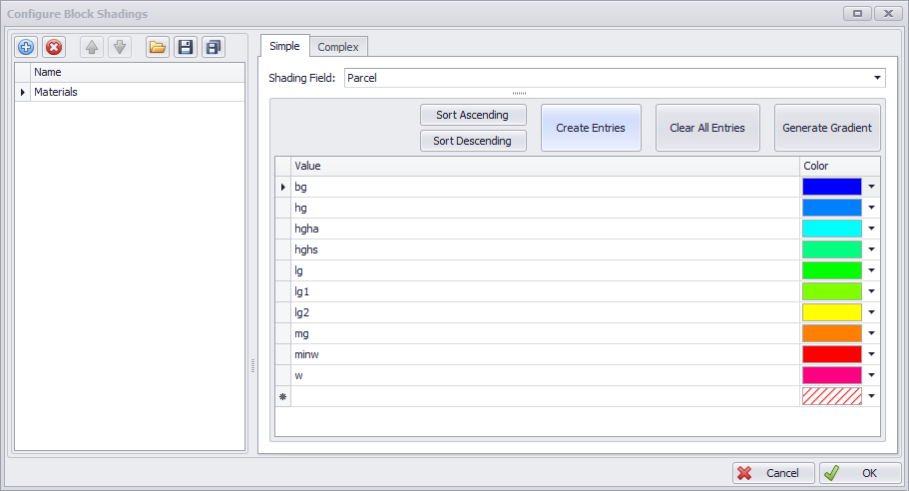The image size is (909, 491).
Task: Select the Simple tab
Action: 284,46
